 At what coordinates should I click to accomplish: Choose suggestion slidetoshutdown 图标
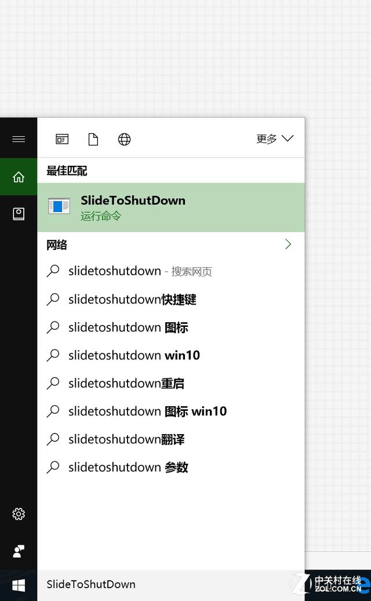171,327
